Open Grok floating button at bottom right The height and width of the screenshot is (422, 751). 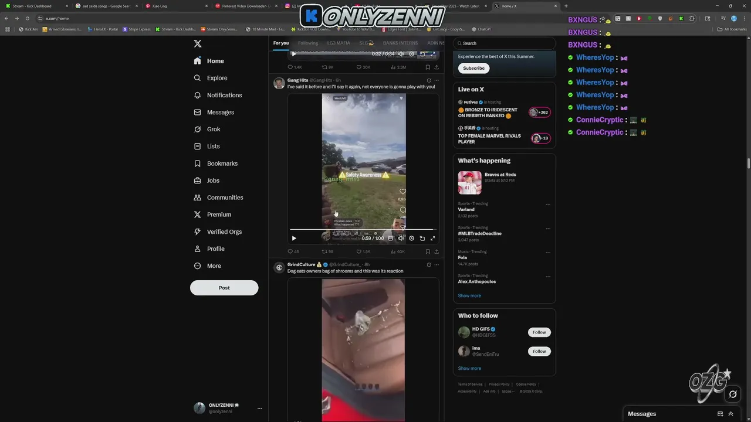[733, 394]
